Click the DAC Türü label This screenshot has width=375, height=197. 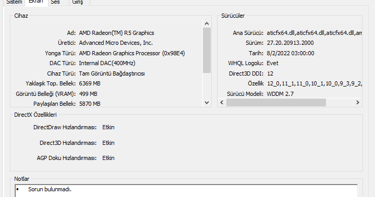[x=63, y=63]
